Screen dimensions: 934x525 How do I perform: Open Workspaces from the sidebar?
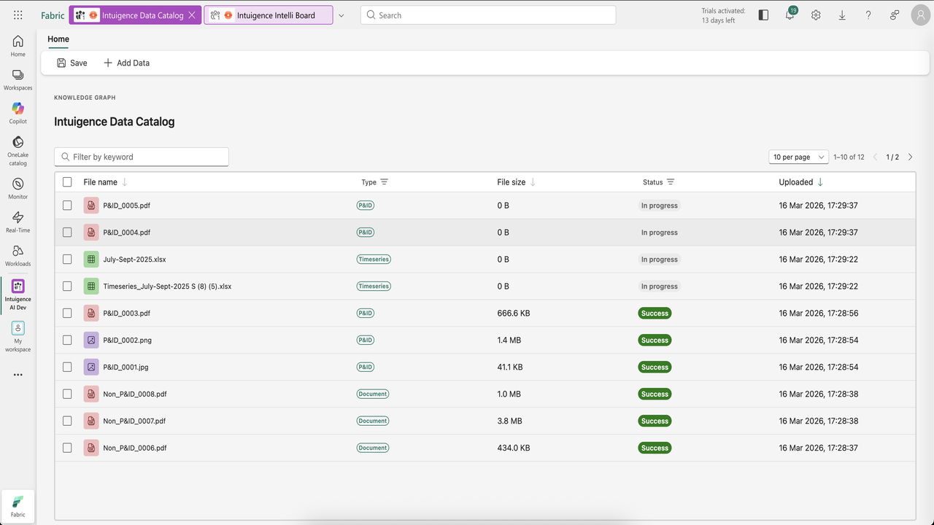18,79
